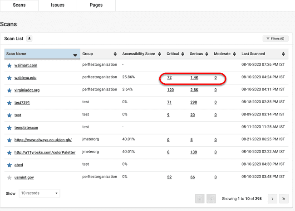
Task: Click the first page arrow
Action: point(199,198)
